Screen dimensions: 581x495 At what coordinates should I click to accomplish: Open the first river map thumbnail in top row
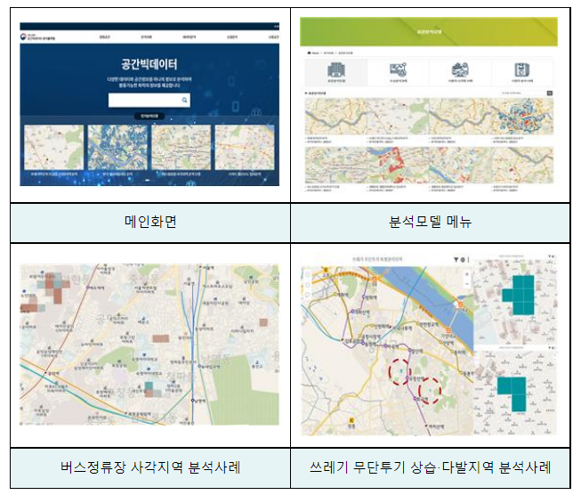[x=336, y=117]
